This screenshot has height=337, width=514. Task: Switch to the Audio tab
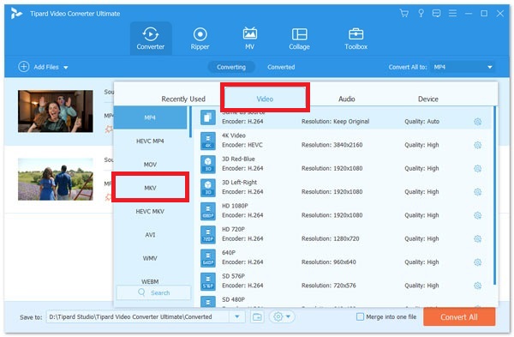coord(346,99)
